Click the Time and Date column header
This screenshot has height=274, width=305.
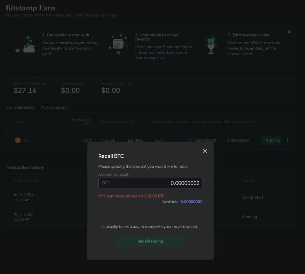point(27,181)
